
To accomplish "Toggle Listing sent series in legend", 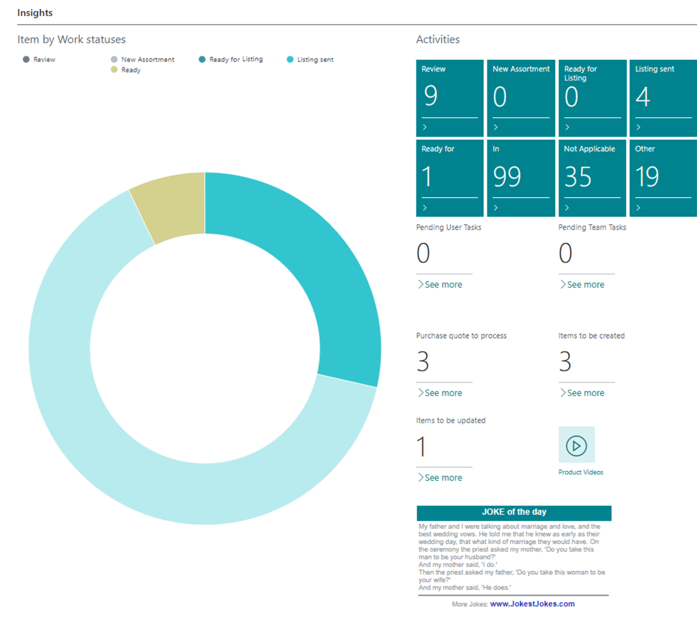I will (x=310, y=59).
